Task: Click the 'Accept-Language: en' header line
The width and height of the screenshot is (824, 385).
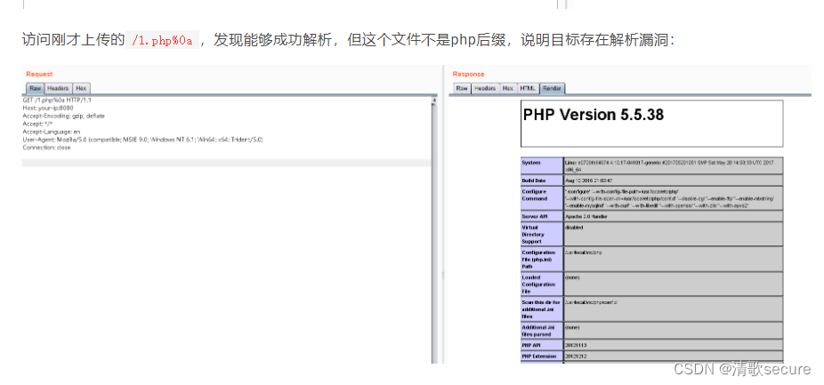Action: pyautogui.click(x=51, y=132)
